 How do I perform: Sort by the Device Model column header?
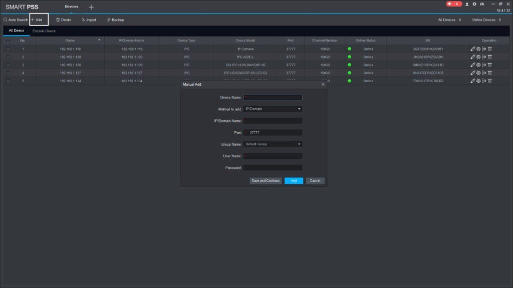(x=245, y=41)
